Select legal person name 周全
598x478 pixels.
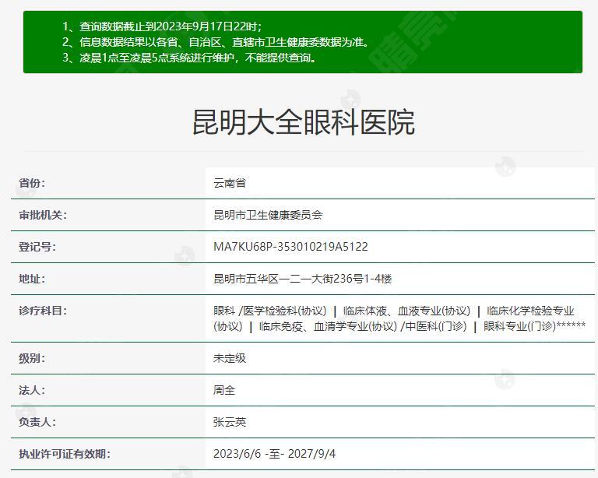click(224, 390)
